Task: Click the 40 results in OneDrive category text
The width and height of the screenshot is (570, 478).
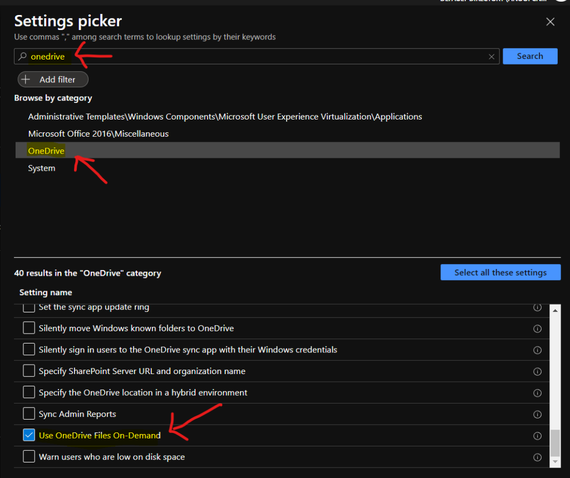Action: point(87,273)
